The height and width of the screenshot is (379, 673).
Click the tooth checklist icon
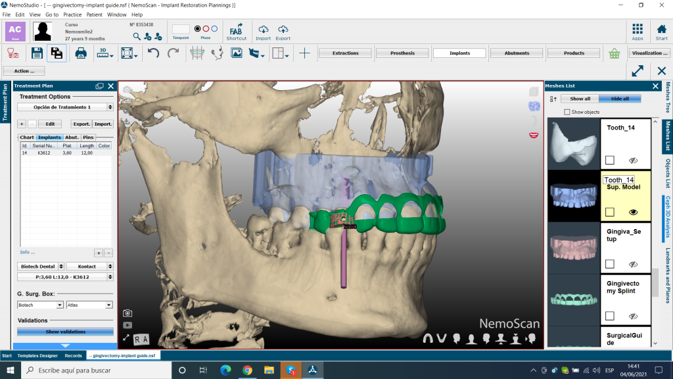[13, 53]
